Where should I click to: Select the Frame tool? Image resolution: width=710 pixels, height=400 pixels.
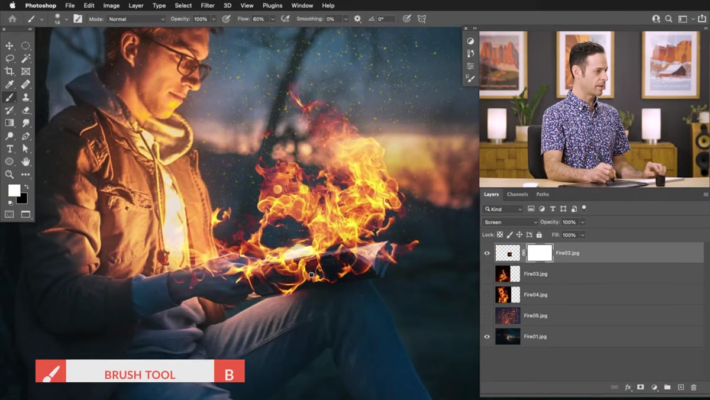pyautogui.click(x=25, y=72)
